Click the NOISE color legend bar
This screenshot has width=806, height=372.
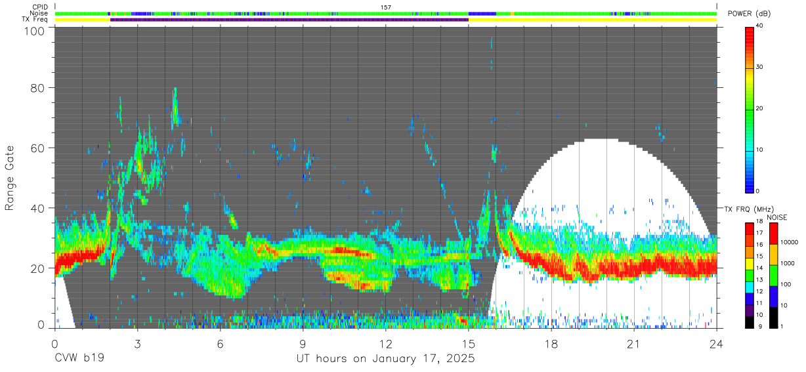pyautogui.click(x=774, y=275)
